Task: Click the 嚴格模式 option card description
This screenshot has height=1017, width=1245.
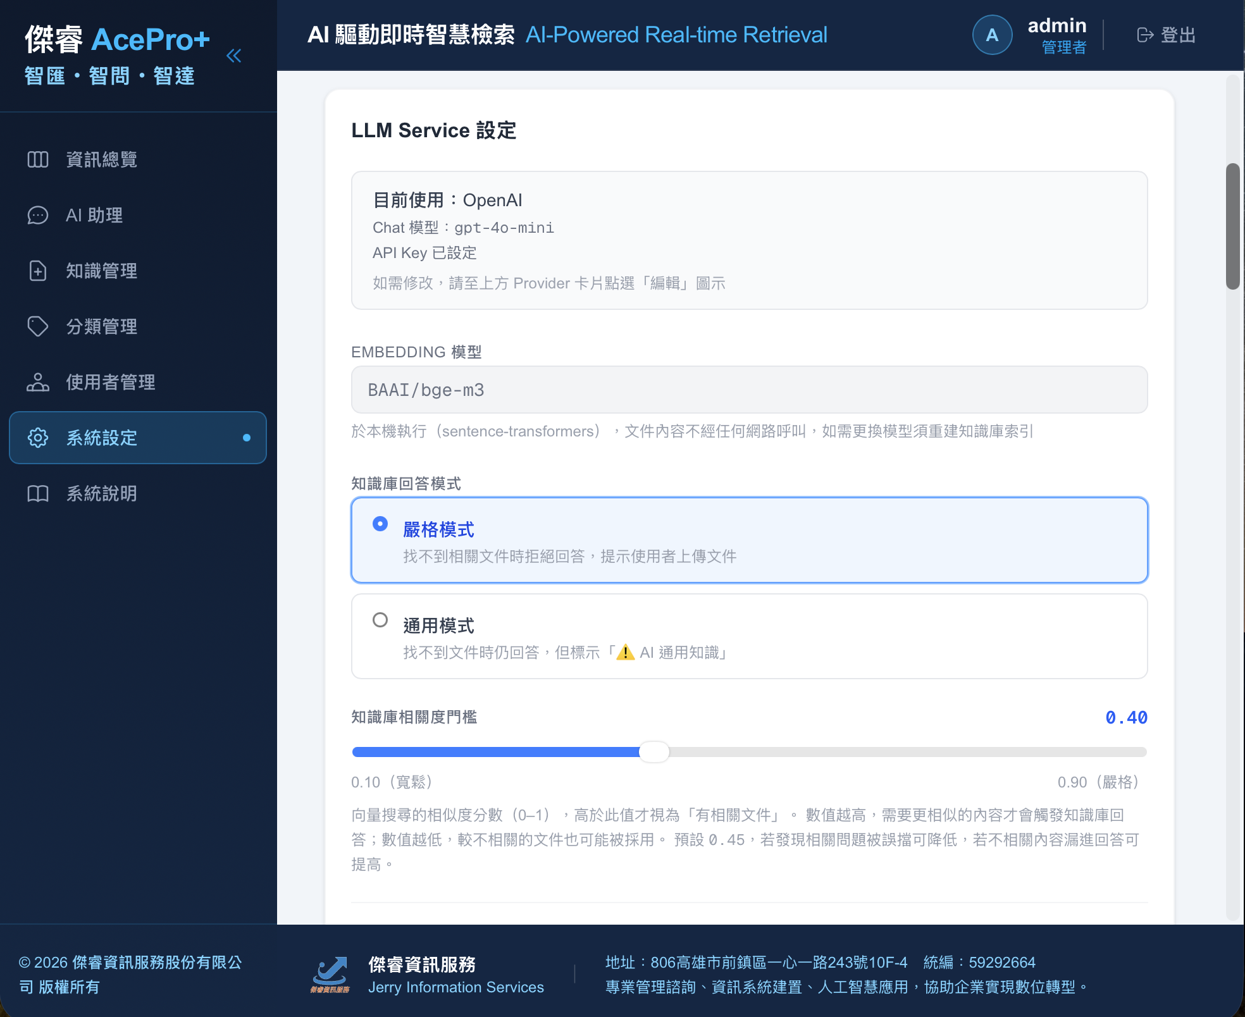Action: coord(570,557)
